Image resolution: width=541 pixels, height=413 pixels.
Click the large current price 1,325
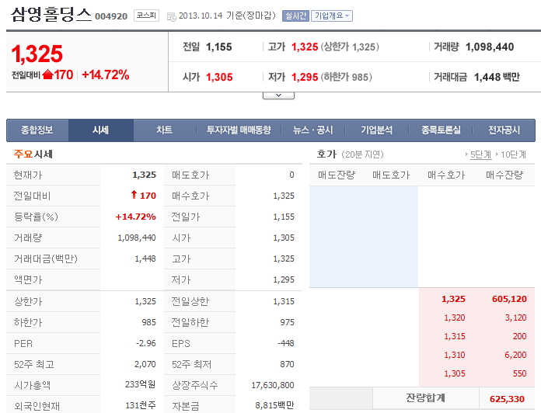tap(37, 54)
